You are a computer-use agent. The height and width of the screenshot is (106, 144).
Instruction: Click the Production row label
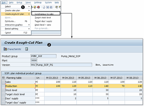[11, 86]
